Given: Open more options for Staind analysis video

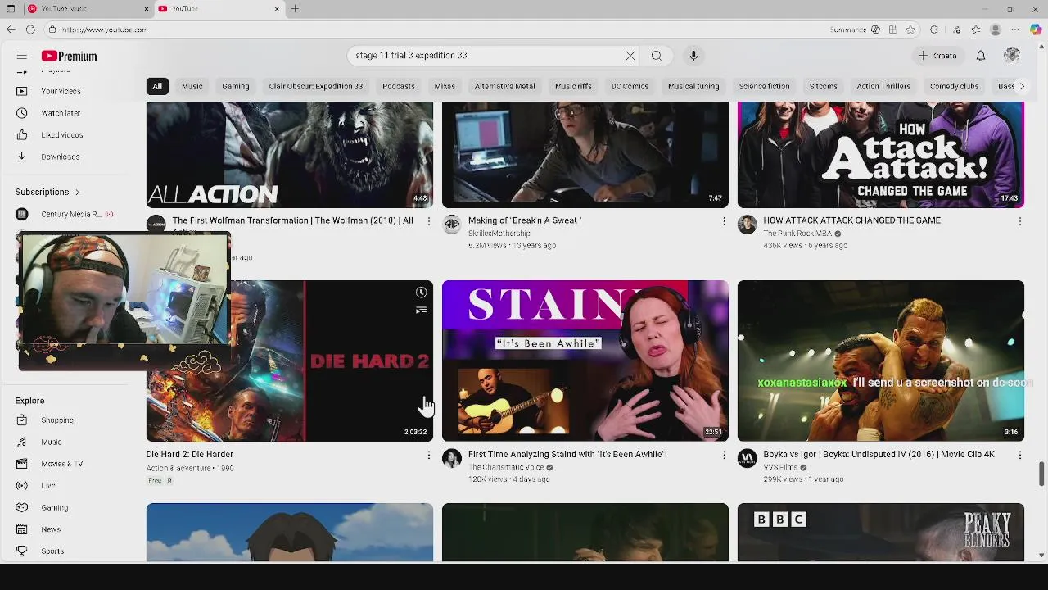Looking at the screenshot, I should coord(724,455).
